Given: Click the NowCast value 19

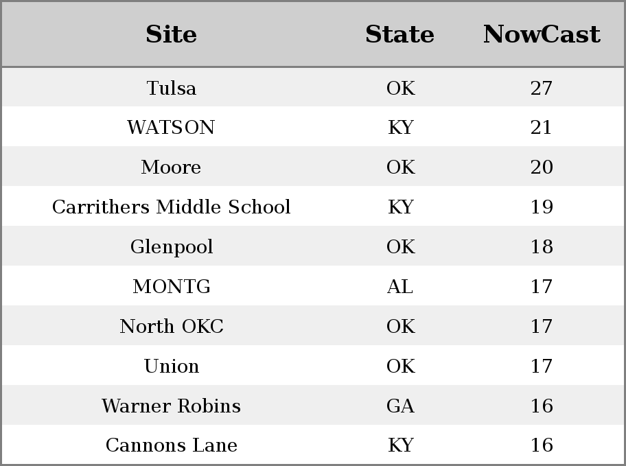Looking at the screenshot, I should pos(542,207).
